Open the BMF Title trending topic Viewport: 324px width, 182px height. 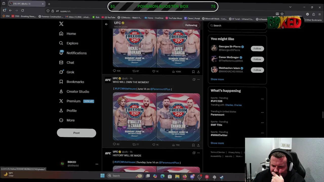tap(216, 125)
